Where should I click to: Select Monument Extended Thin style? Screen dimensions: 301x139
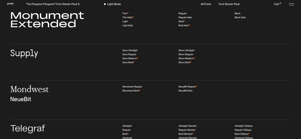click(x=125, y=13)
